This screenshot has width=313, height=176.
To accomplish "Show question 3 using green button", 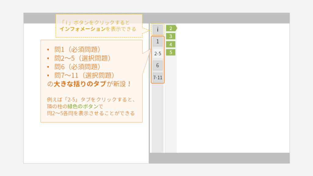I will (x=171, y=36).
